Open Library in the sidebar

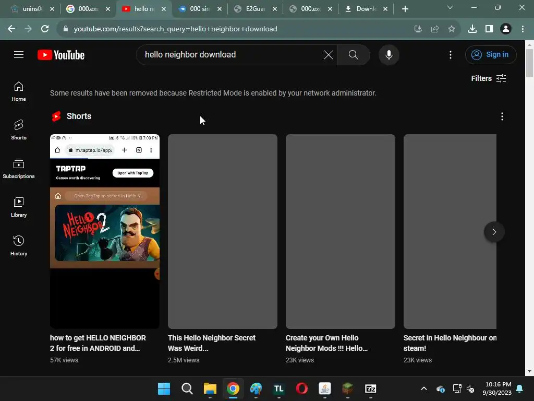click(19, 207)
